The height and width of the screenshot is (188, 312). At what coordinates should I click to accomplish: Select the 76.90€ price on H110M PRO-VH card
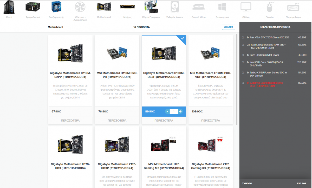pyautogui.click(x=103, y=111)
